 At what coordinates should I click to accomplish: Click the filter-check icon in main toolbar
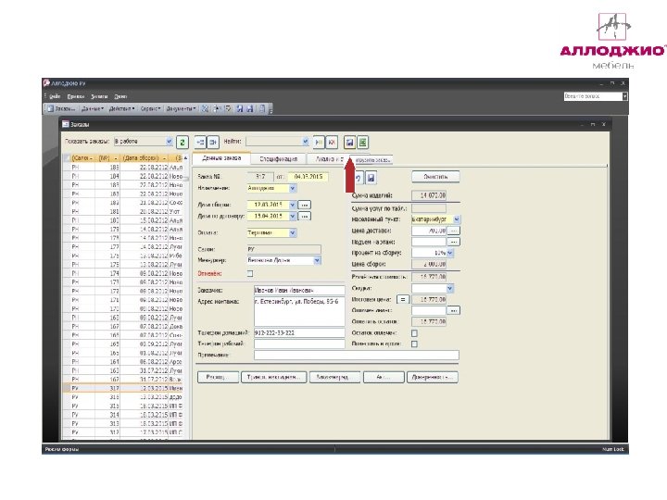pyautogui.click(x=228, y=109)
